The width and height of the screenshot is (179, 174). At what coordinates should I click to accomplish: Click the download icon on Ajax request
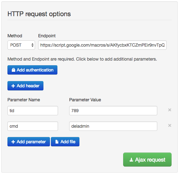tap(131, 160)
